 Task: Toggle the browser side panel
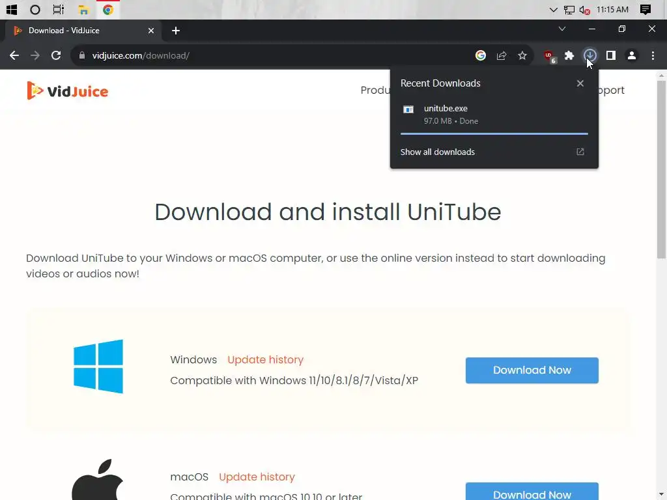coord(611,56)
